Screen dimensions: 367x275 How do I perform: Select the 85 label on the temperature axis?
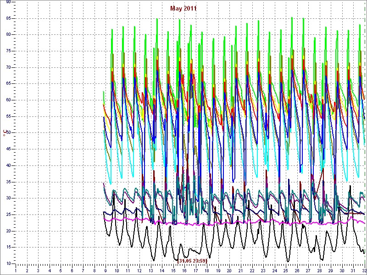click(x=8, y=18)
